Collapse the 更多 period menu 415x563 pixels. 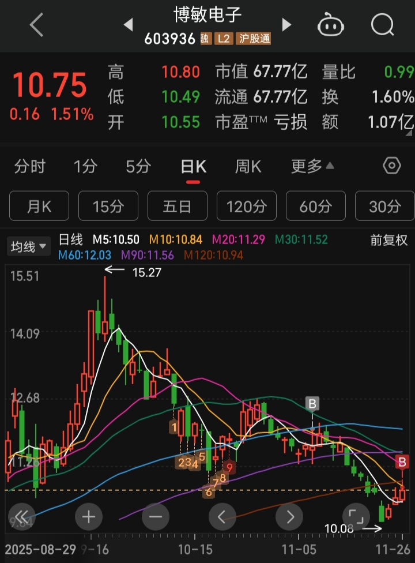(312, 167)
